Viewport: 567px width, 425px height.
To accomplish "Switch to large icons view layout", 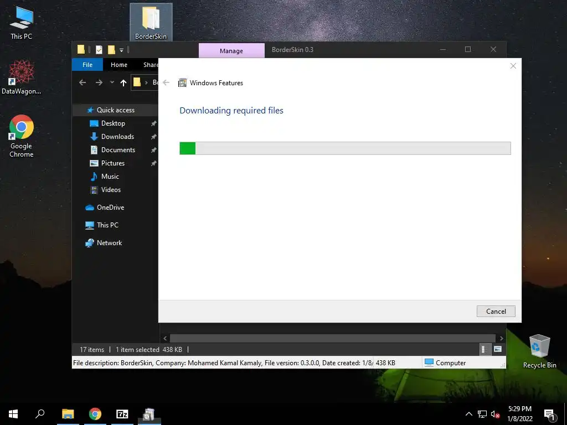I will coord(498,349).
